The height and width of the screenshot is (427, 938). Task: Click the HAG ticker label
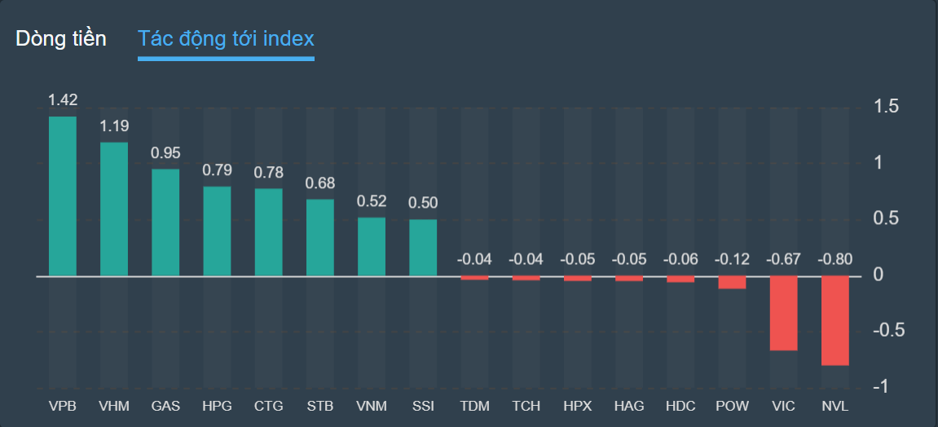click(x=629, y=406)
